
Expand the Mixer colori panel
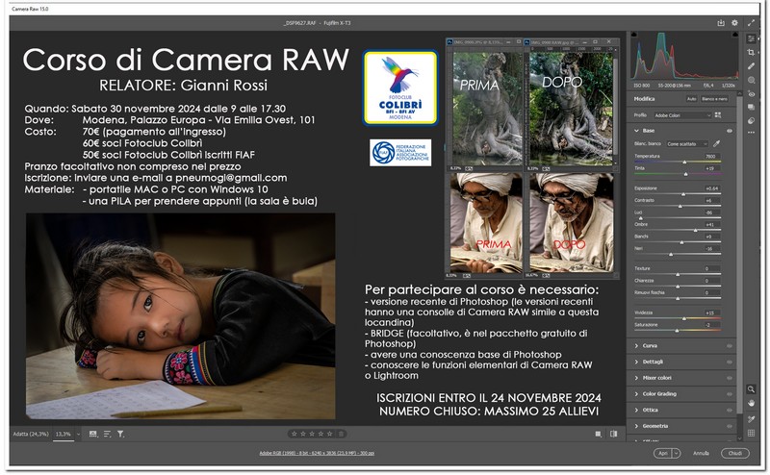point(636,378)
